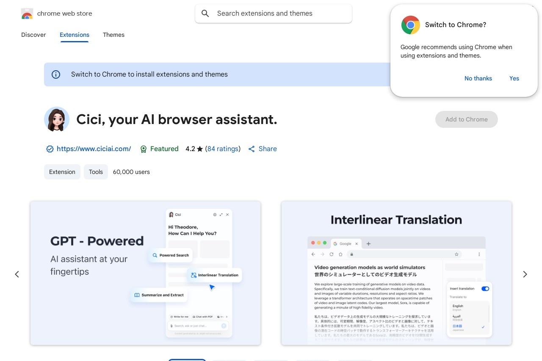Click the Share link
The image size is (542, 361).
[x=263, y=149]
